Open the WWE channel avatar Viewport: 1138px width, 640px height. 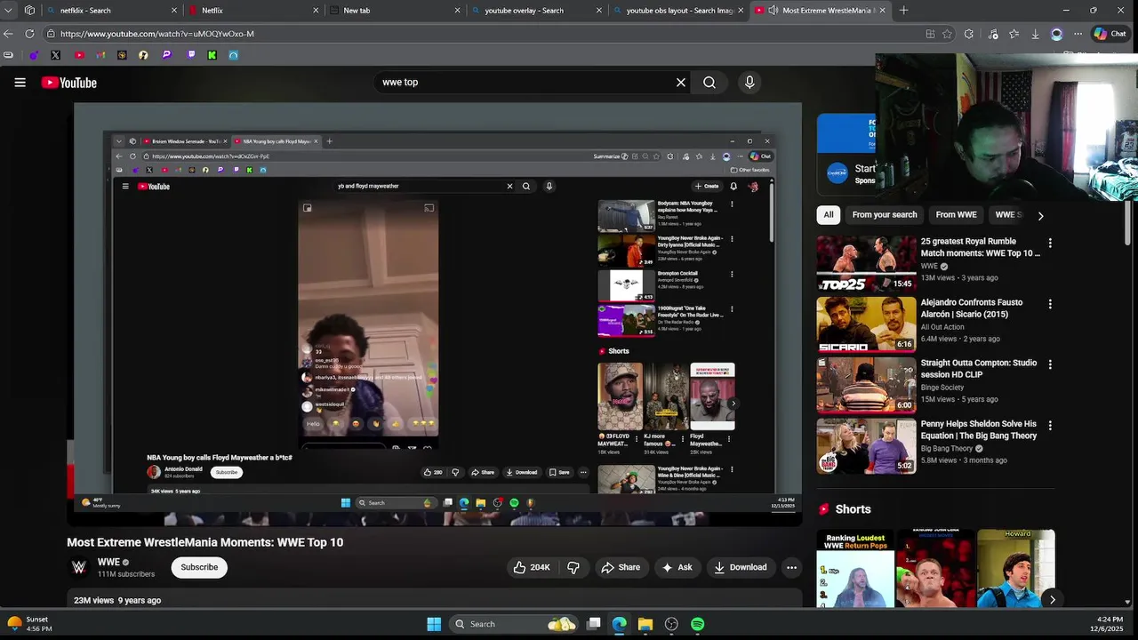(79, 567)
